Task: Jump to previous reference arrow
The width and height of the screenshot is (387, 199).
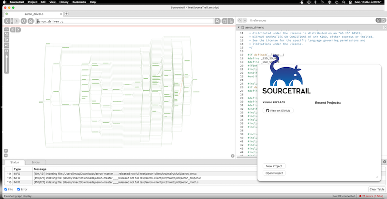Action: 239,20
